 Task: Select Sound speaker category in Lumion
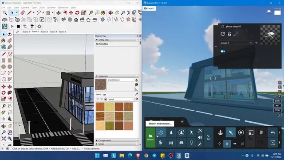point(200,137)
